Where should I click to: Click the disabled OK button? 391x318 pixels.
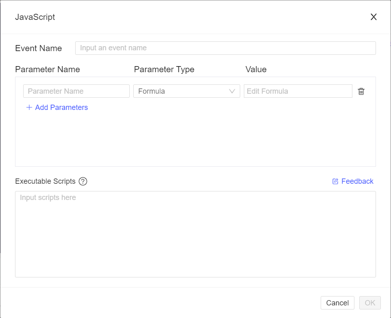point(370,303)
